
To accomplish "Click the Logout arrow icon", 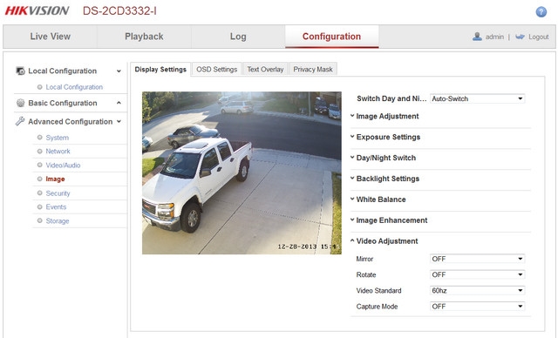I will tap(520, 37).
